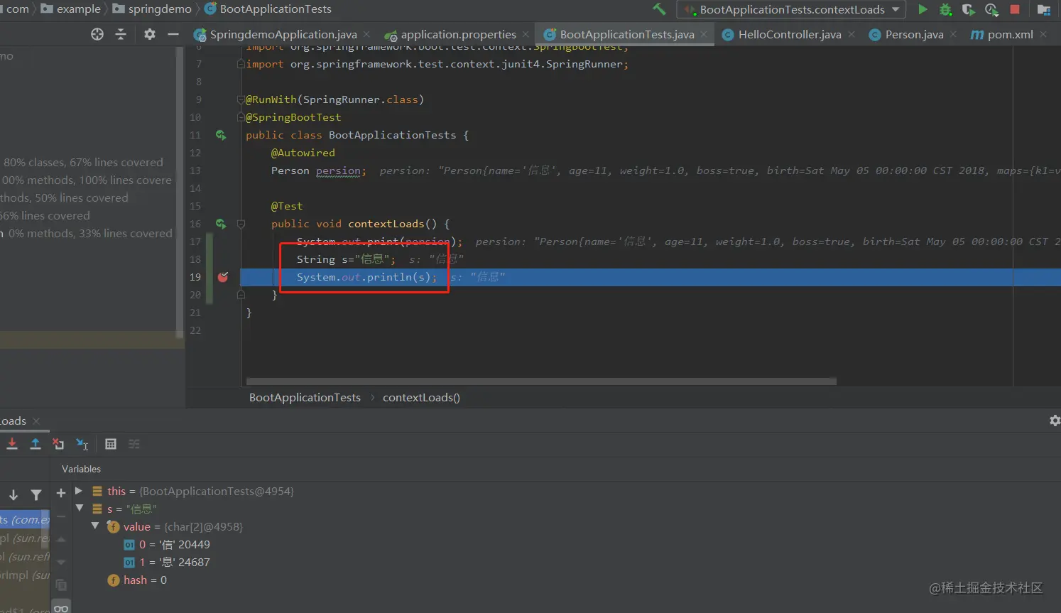Click the Evaluate Expression calculator icon
This screenshot has height=613, width=1061.
[111, 444]
